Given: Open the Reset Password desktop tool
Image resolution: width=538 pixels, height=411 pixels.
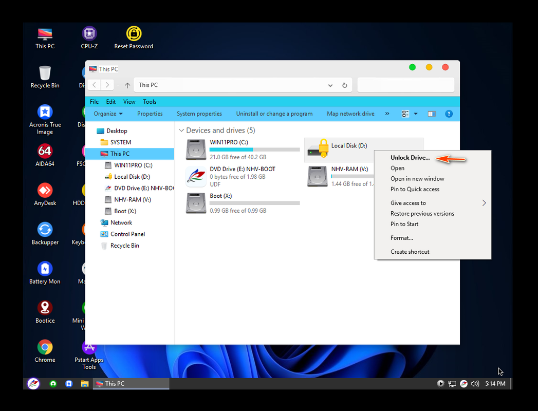Looking at the screenshot, I should click(134, 39).
